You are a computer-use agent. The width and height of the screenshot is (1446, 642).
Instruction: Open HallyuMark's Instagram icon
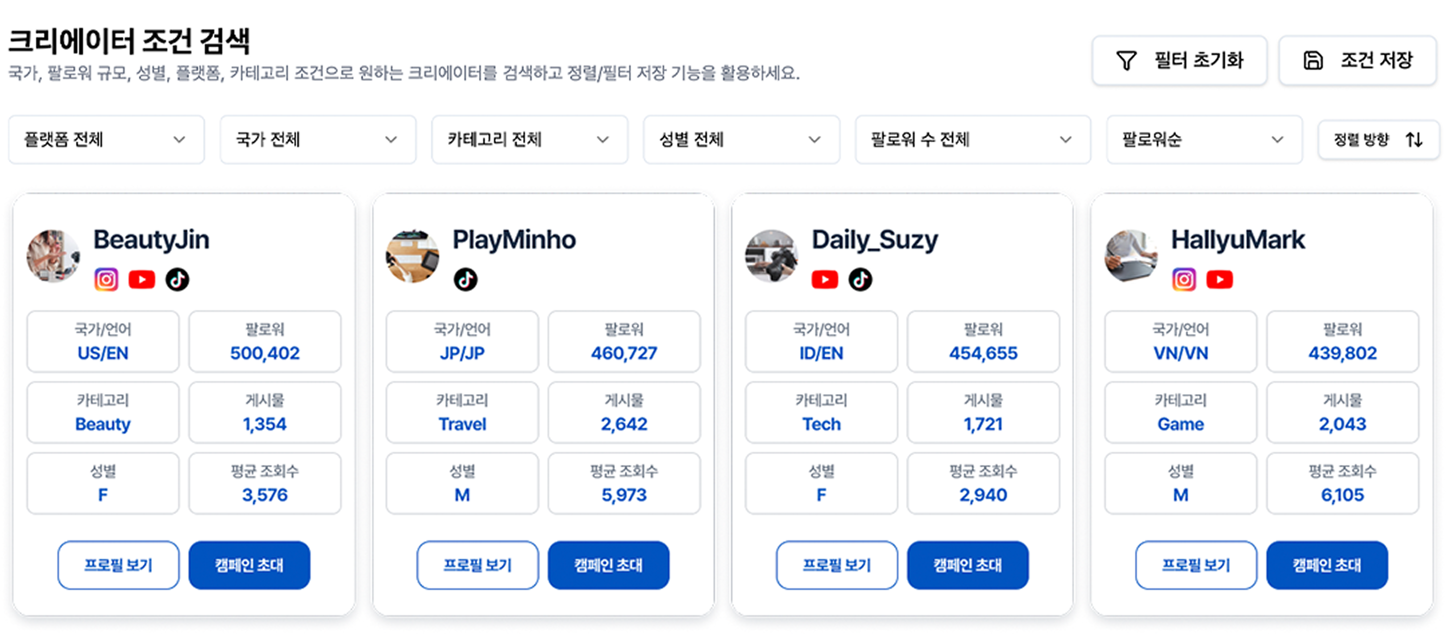pyautogui.click(x=1184, y=279)
